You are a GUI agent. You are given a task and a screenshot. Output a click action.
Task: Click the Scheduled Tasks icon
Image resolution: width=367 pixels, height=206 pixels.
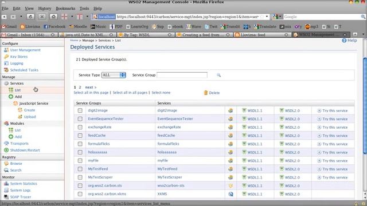click(x=6, y=70)
